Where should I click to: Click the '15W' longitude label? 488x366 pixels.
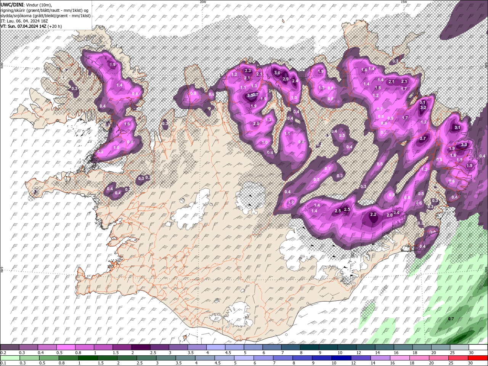(404, 2)
